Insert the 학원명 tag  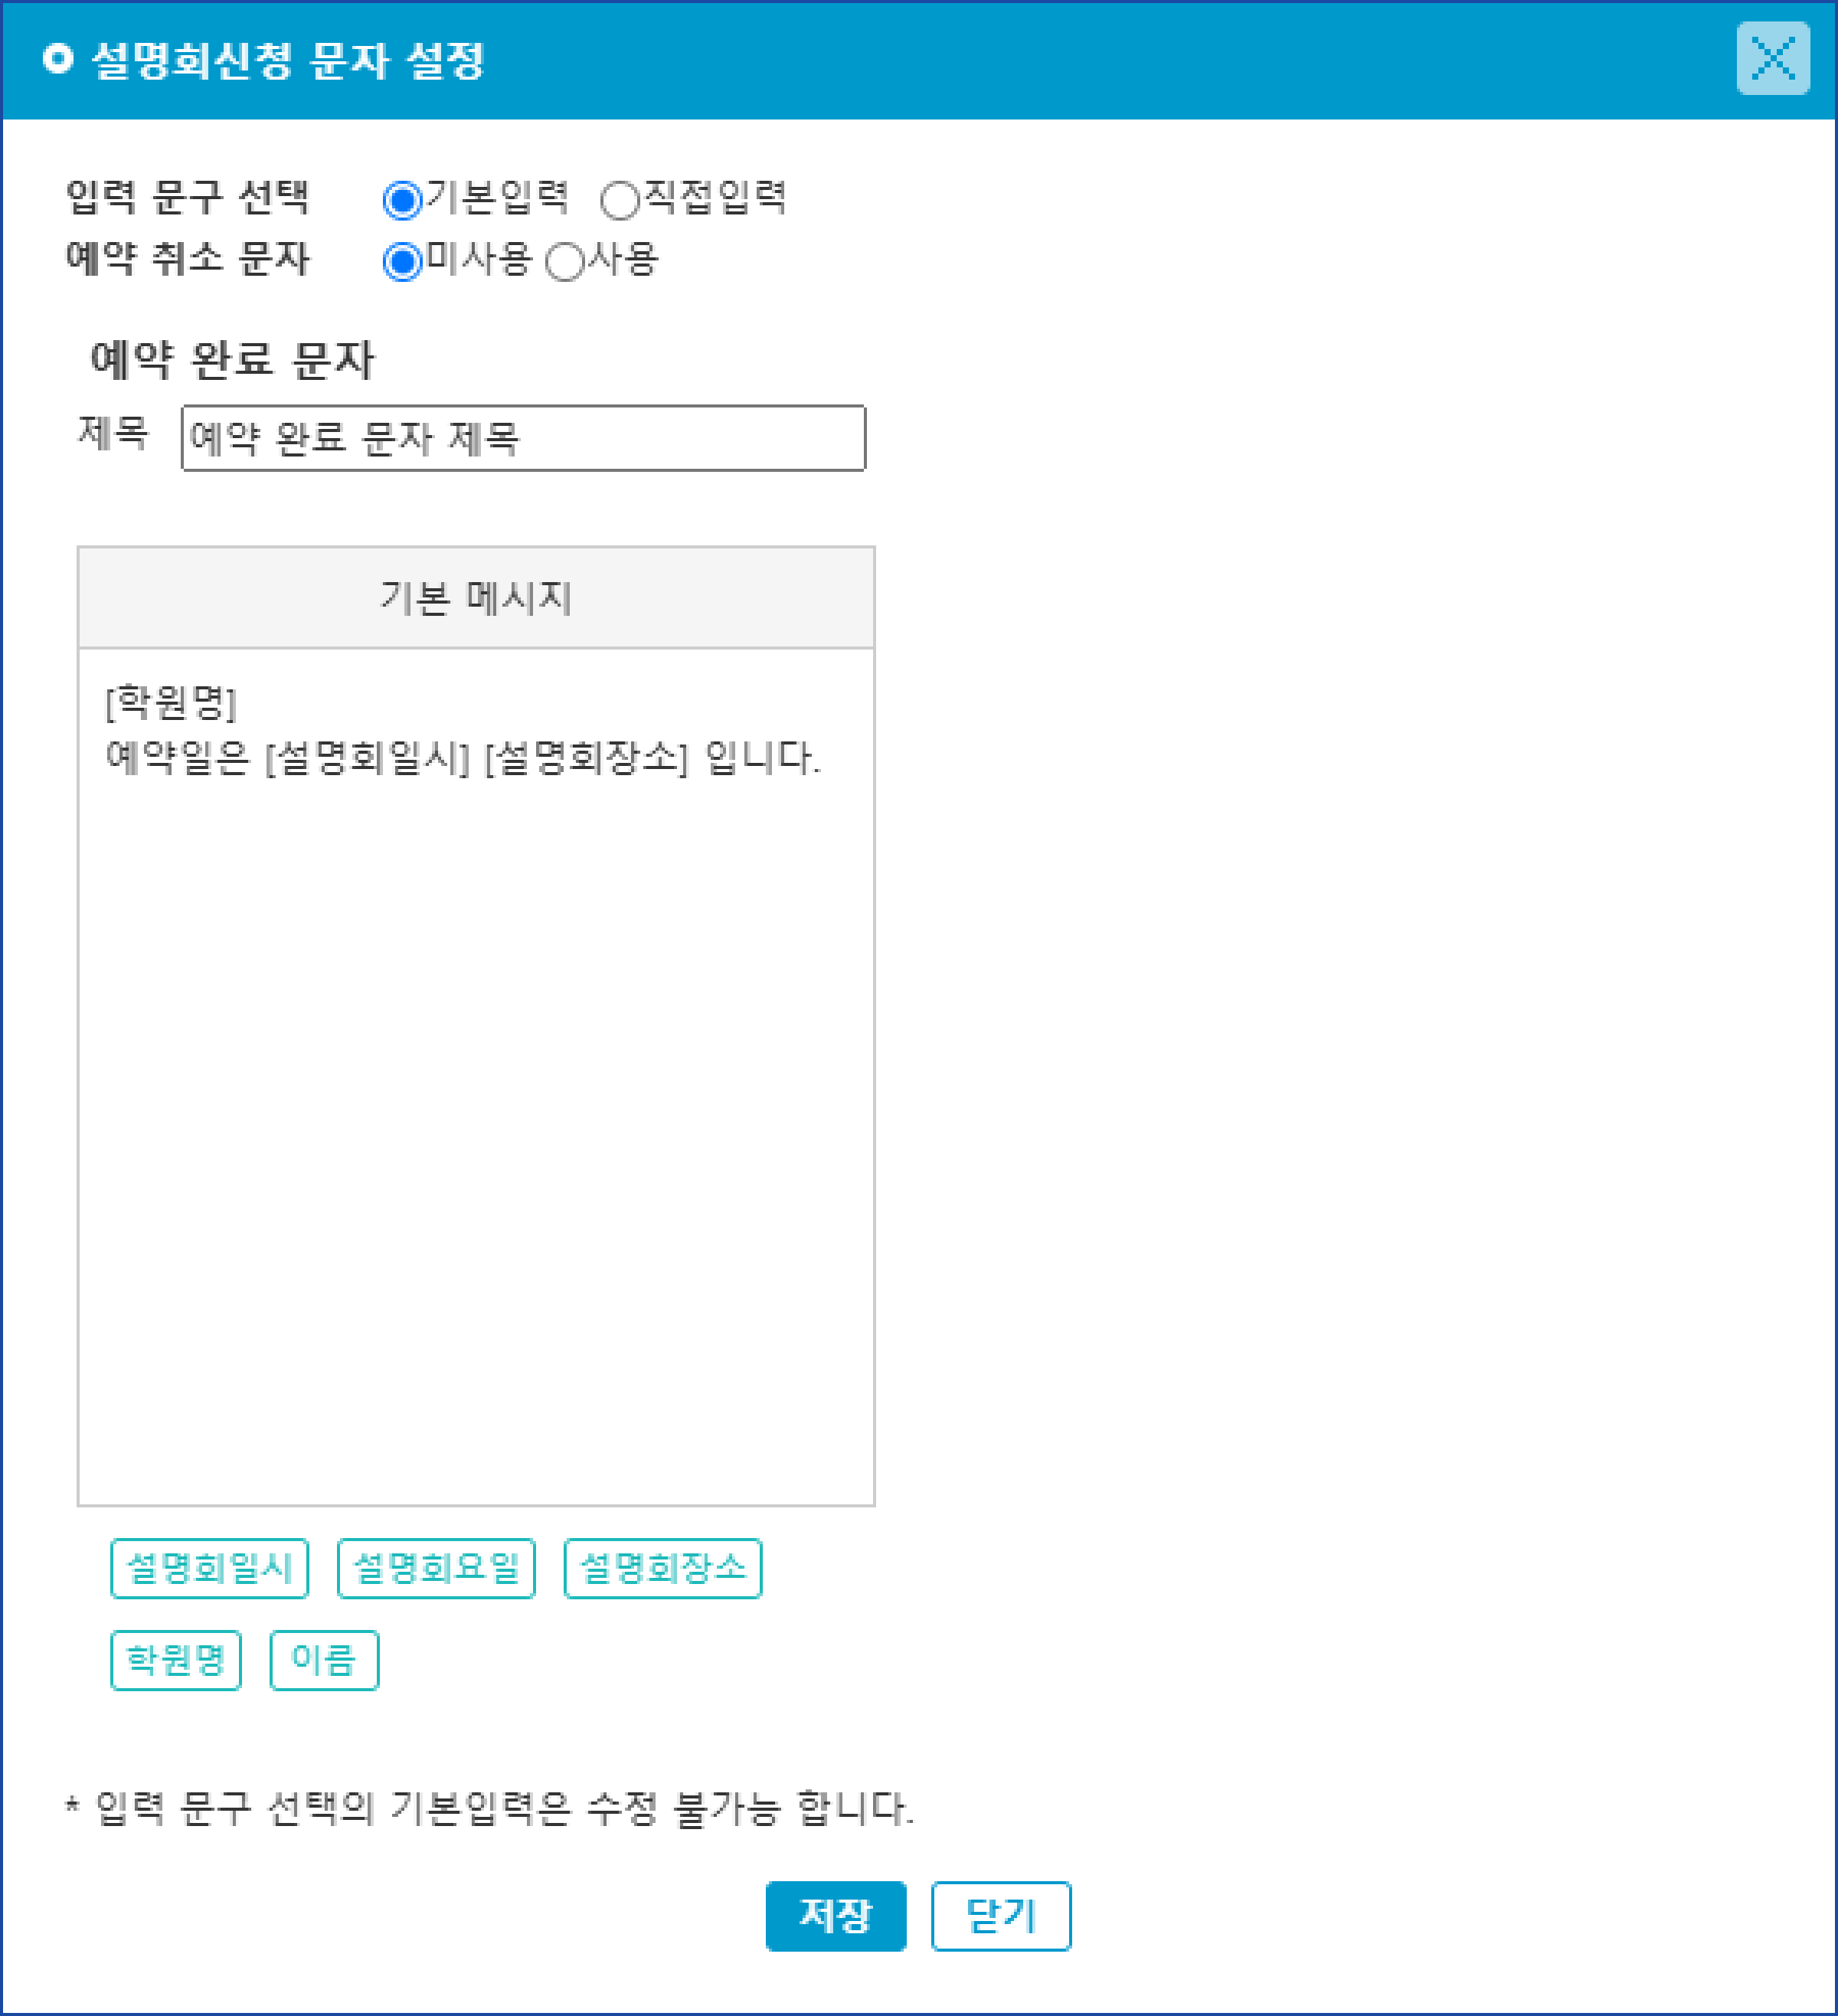[x=175, y=1660]
